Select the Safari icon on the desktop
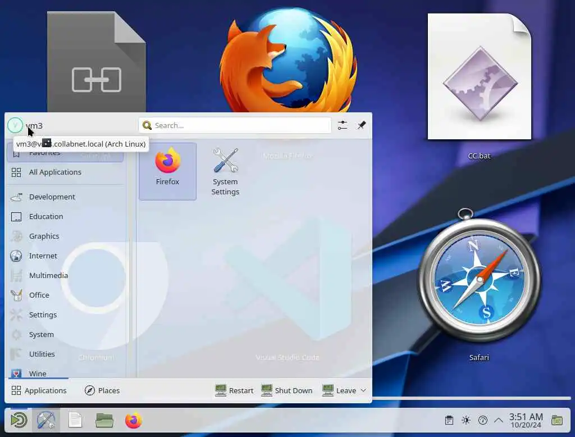The width and height of the screenshot is (575, 437). (x=480, y=284)
